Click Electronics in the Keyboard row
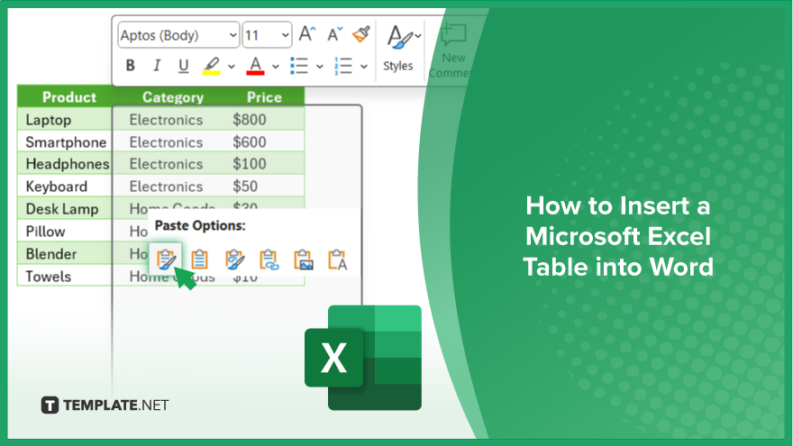This screenshot has height=446, width=793. pos(166,187)
